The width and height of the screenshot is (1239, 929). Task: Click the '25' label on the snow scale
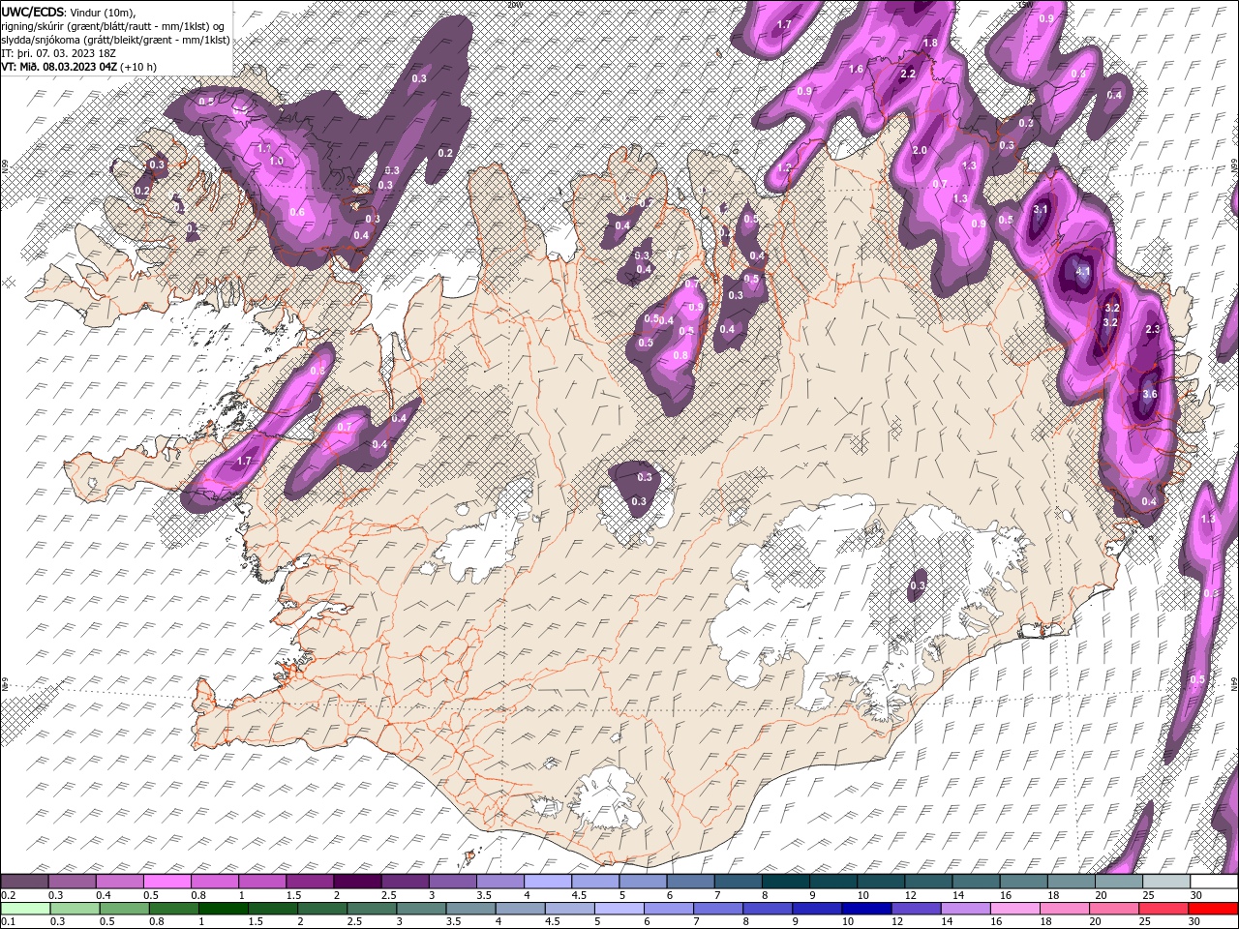point(1148,895)
